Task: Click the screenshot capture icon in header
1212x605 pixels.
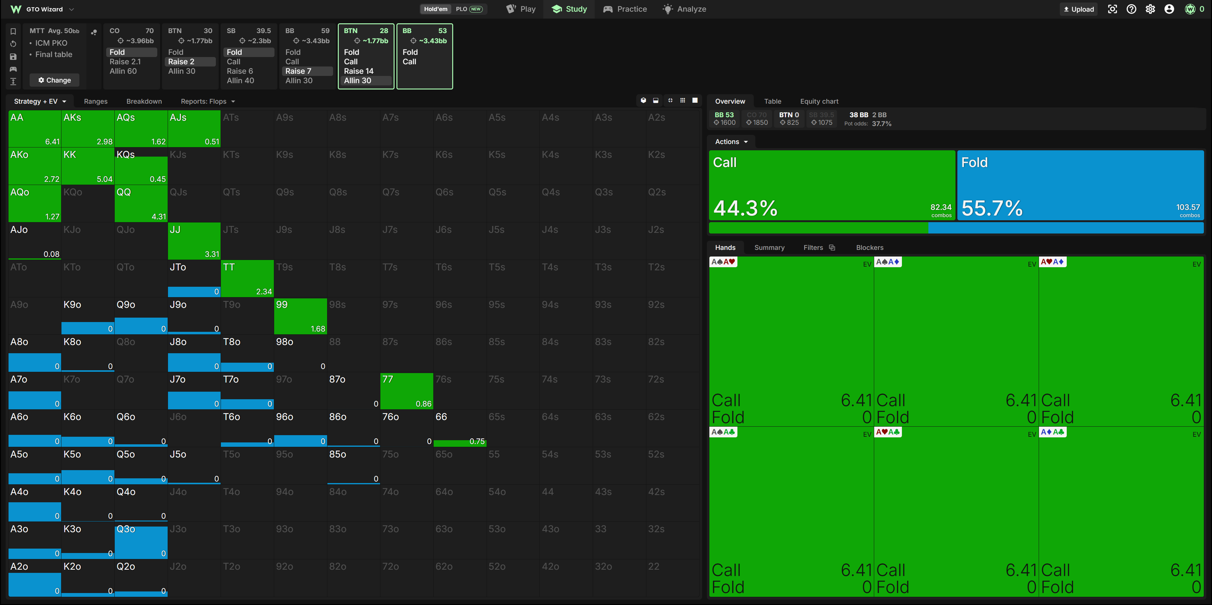Action: pos(1112,9)
